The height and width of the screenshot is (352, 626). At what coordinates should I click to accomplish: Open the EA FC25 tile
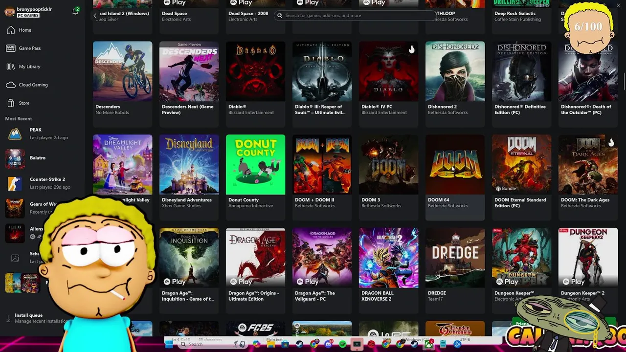click(x=255, y=329)
